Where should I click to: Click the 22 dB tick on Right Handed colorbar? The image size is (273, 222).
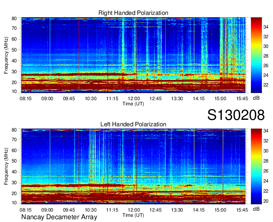(266, 85)
